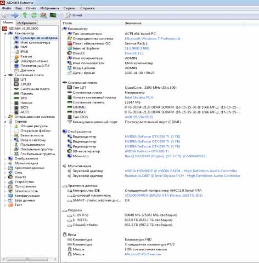Click the green Up arrow toolbar icon
Image resolution: width=259 pixels, height=263 pixels.
[25, 15]
